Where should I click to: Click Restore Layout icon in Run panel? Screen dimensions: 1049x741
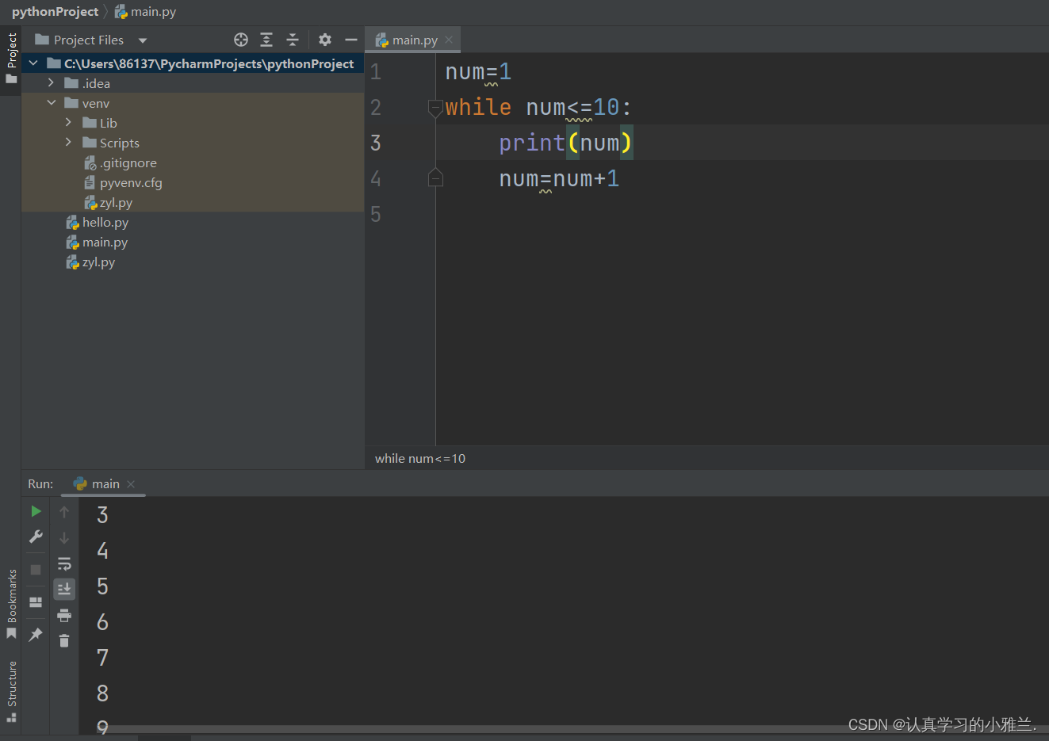(36, 602)
